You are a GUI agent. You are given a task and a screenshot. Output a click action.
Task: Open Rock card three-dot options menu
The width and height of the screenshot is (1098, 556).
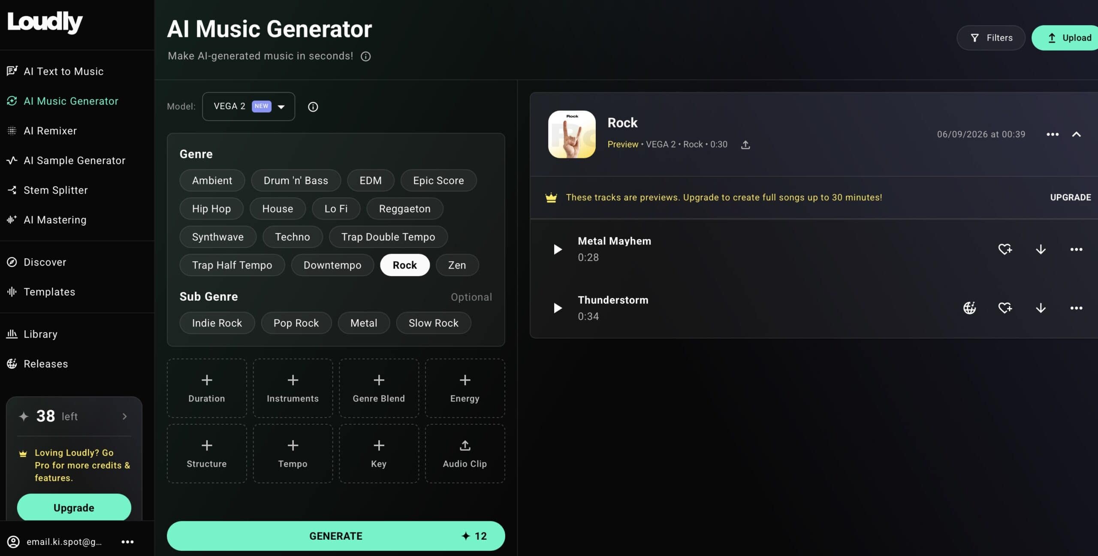[x=1053, y=134]
